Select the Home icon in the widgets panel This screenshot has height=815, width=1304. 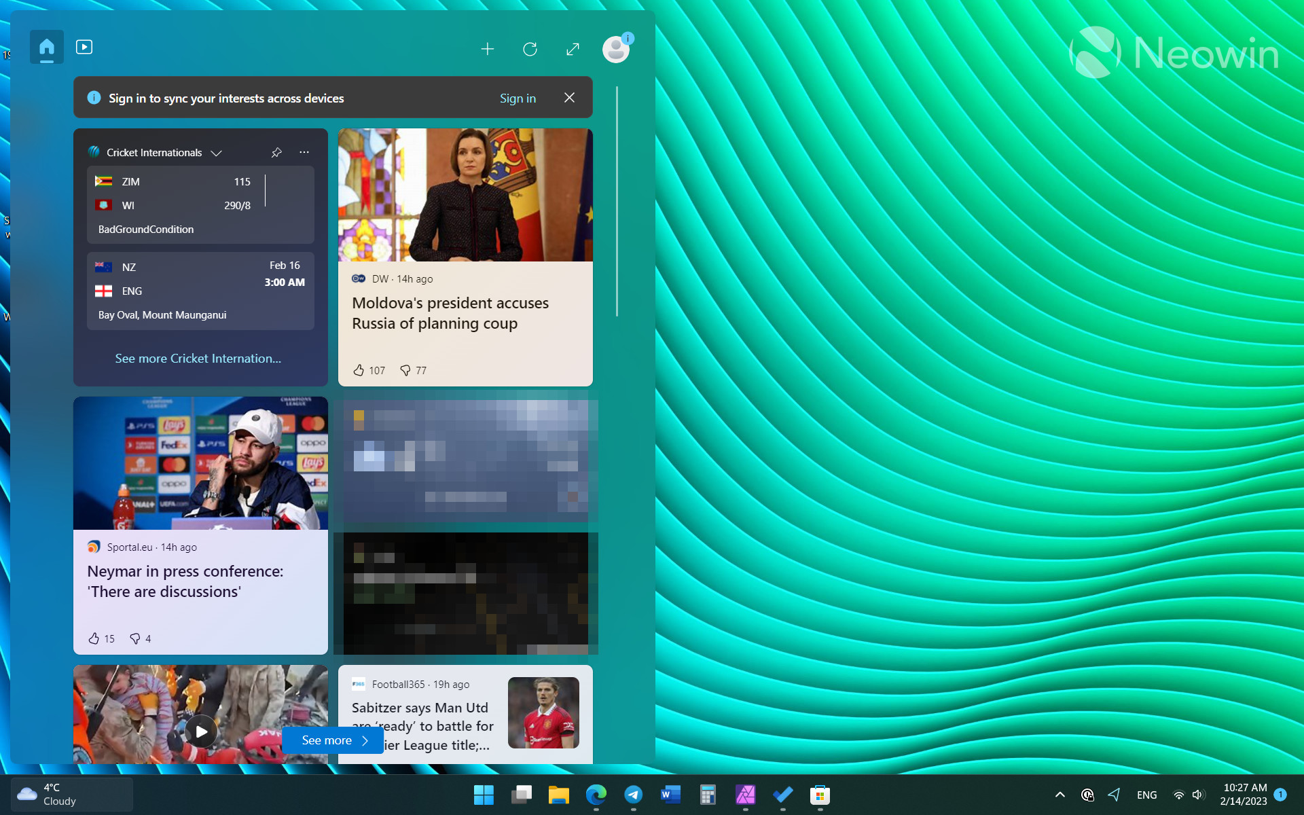point(46,47)
